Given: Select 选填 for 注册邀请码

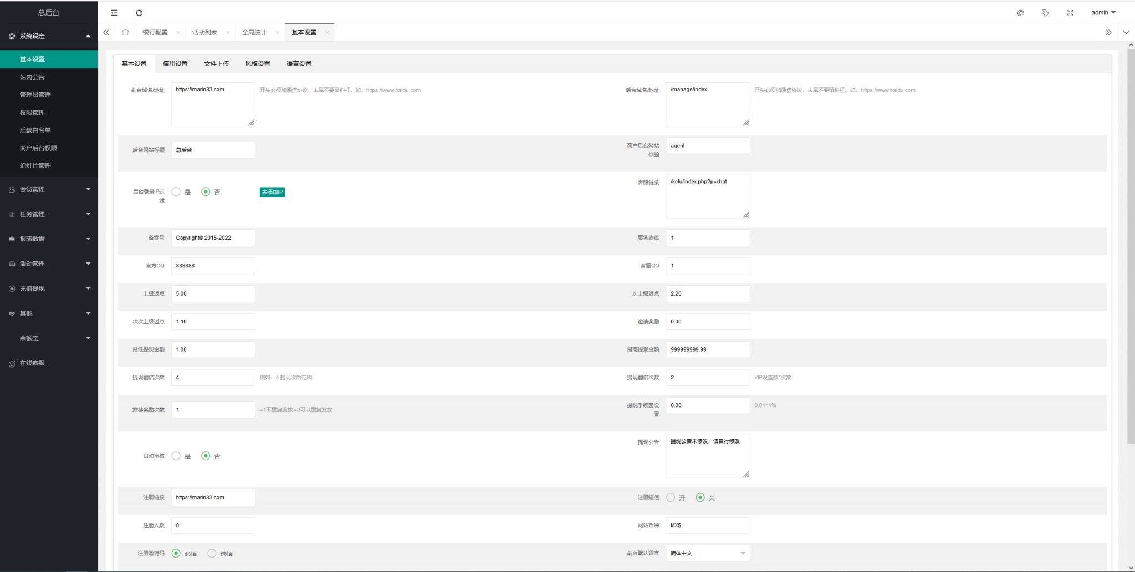Looking at the screenshot, I should coord(212,553).
